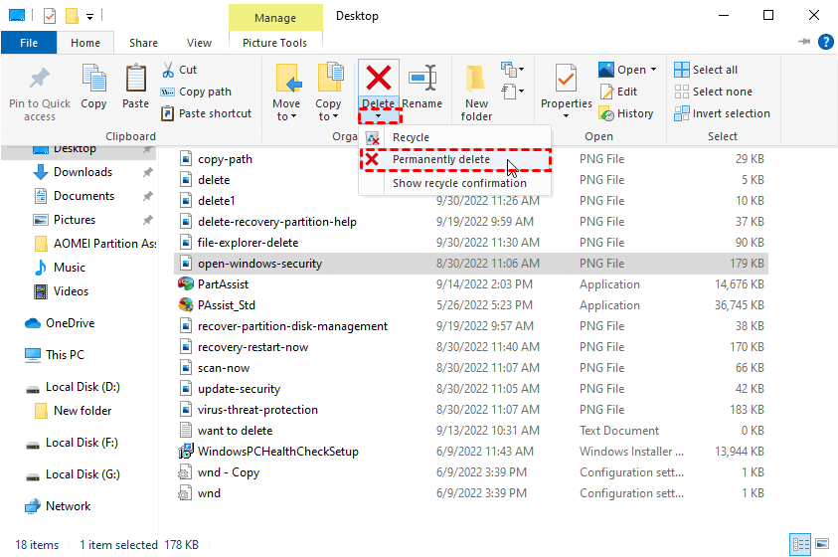Choose Permanently delete from the menu
Viewport: 838px width, 557px height.
coord(455,159)
